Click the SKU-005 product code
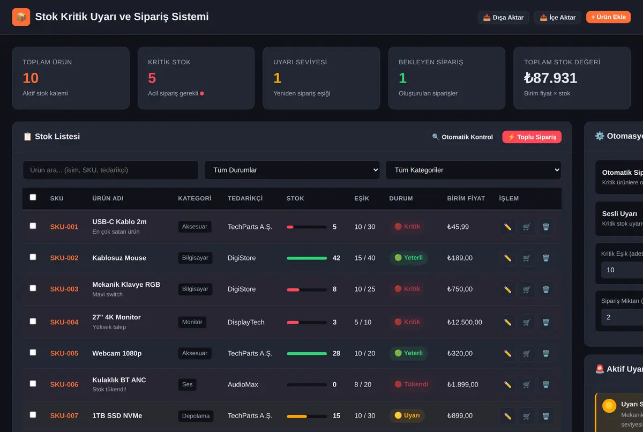This screenshot has width=643, height=432. (x=64, y=353)
